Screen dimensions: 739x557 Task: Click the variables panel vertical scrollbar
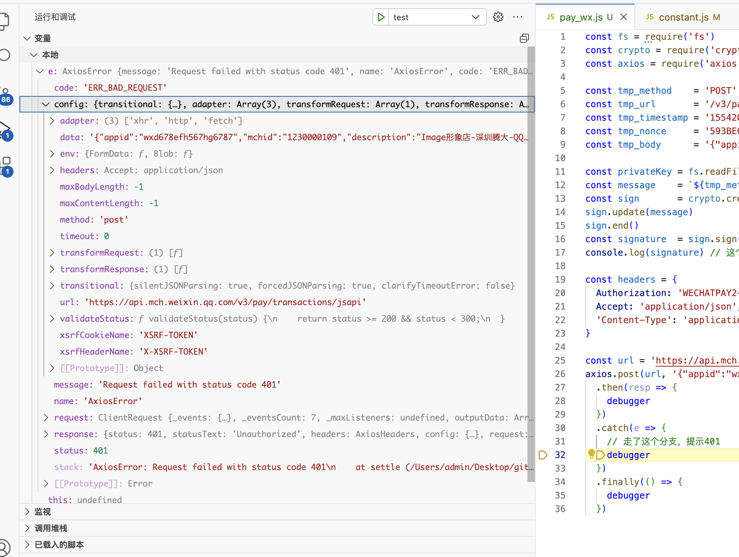[x=531, y=262]
